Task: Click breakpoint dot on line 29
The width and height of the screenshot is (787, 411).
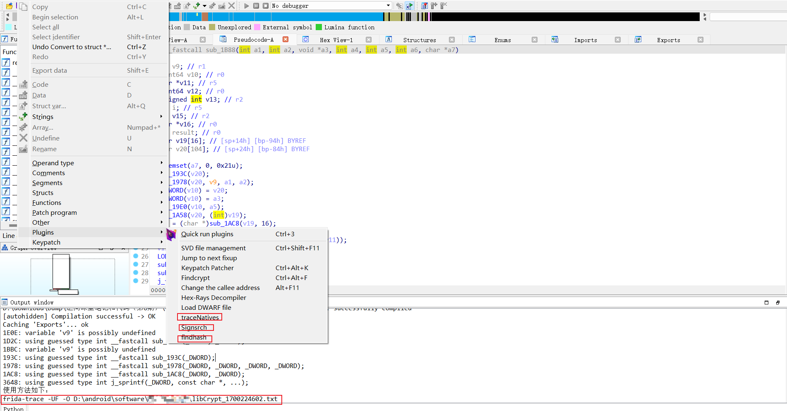Action: [x=136, y=281]
